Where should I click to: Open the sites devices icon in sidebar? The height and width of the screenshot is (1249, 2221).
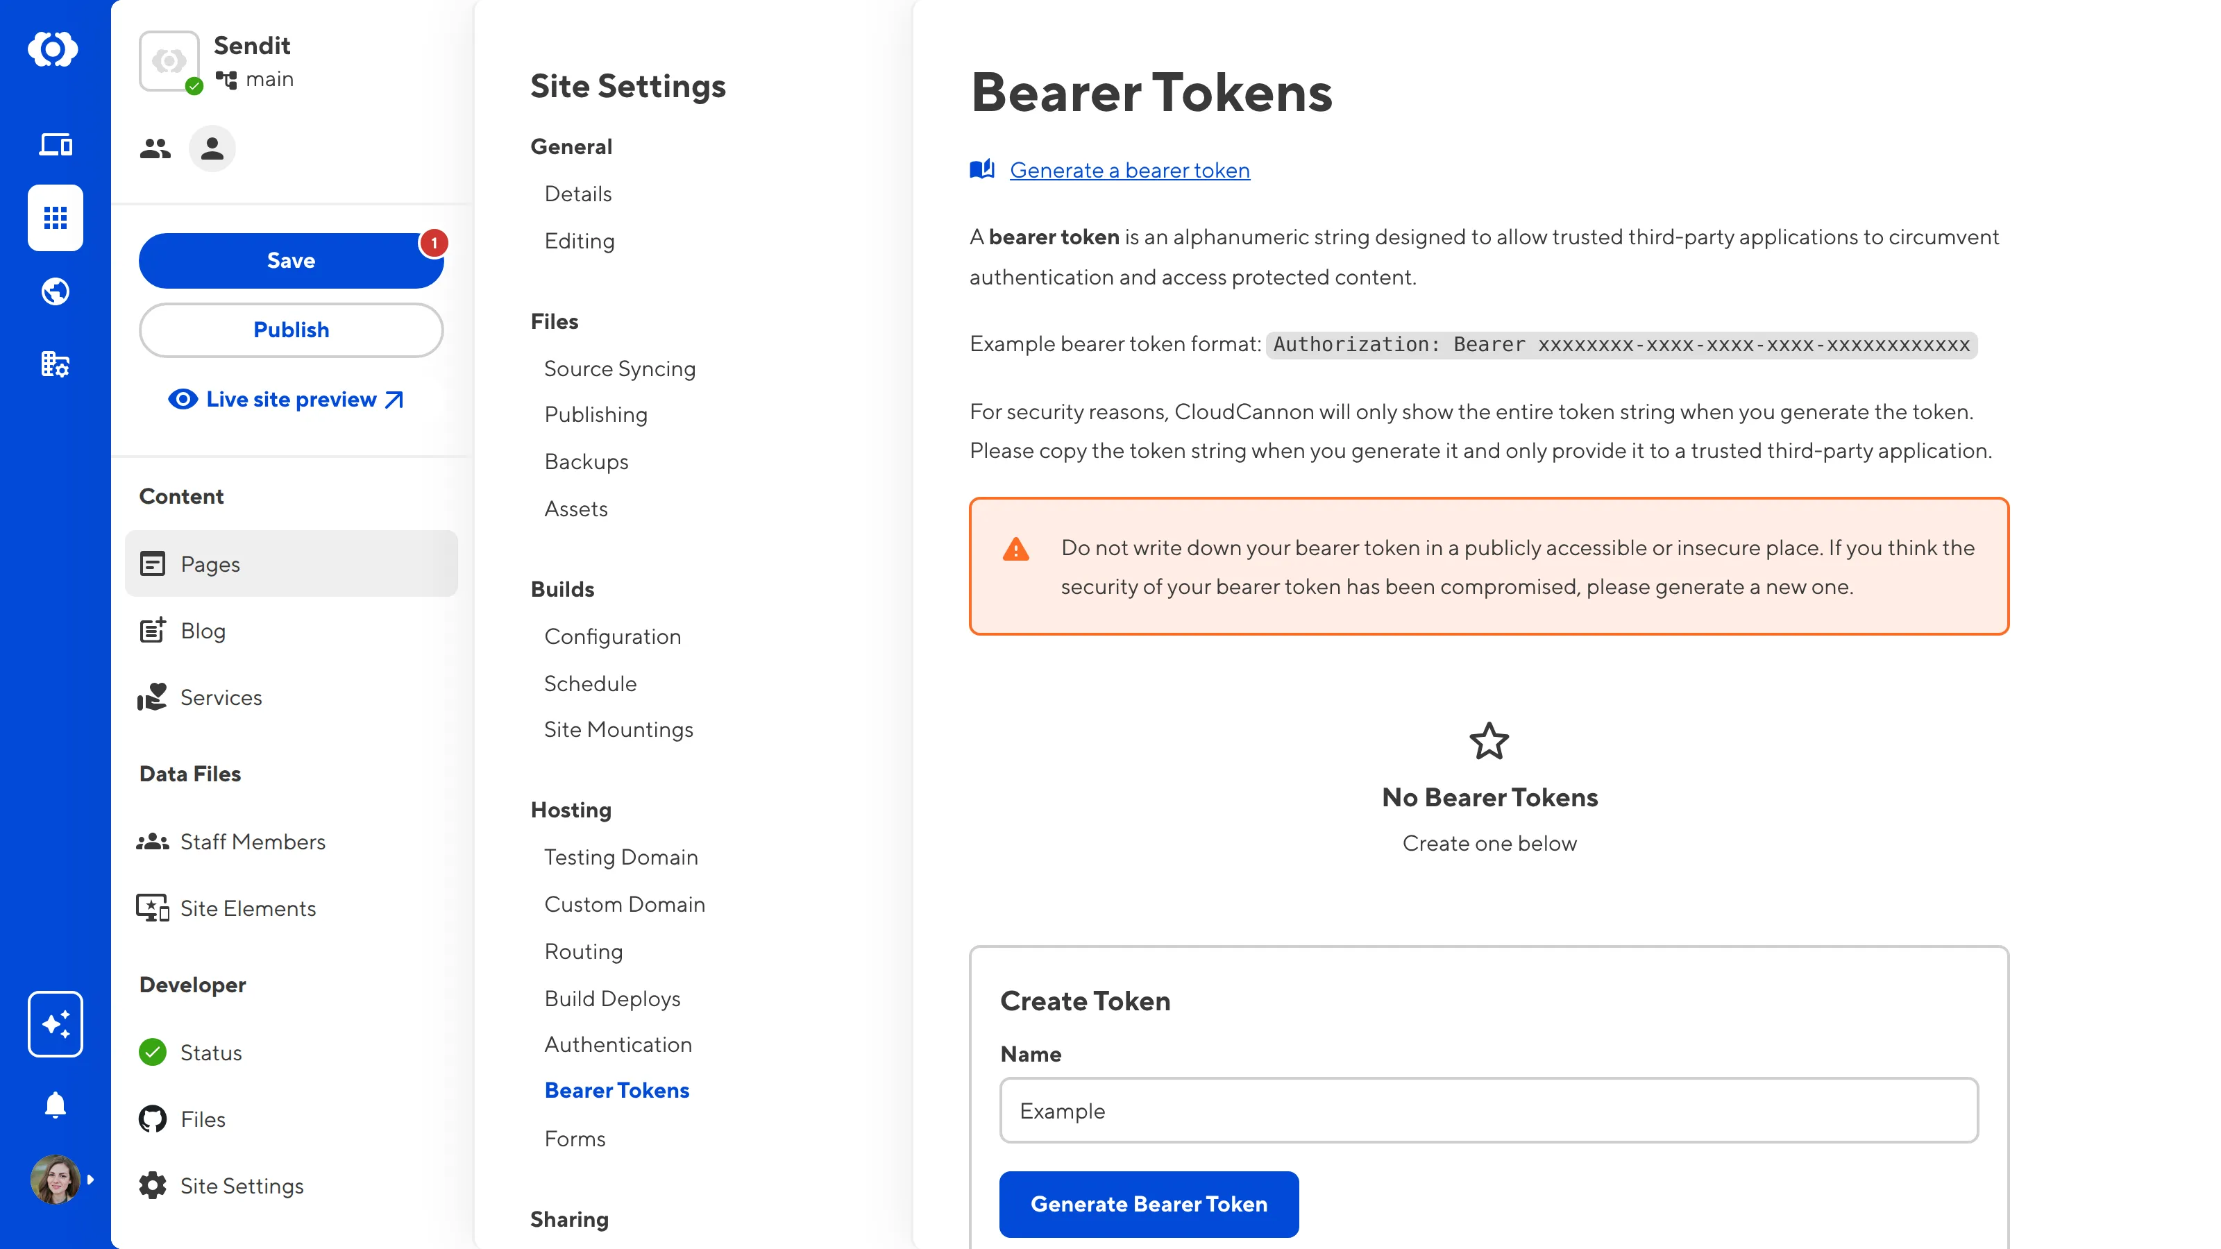pyautogui.click(x=56, y=144)
